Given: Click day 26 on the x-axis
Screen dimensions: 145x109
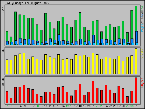Looking at the screenshot, I should pos(115,106).
